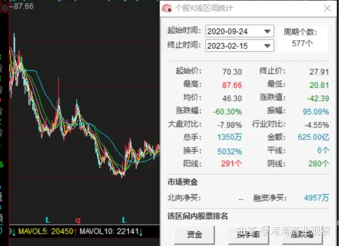
Task: Click the 周期个数 value 577个
Action: coord(303,43)
